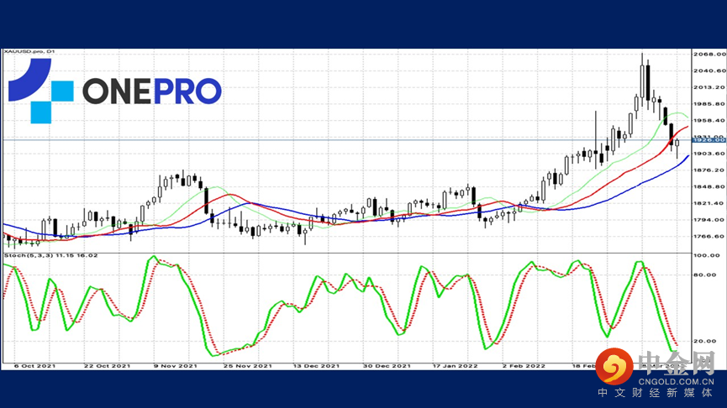Viewport: 727px width, 408px height.
Task: Click the 1958.40 price axis label
Action: pos(709,120)
